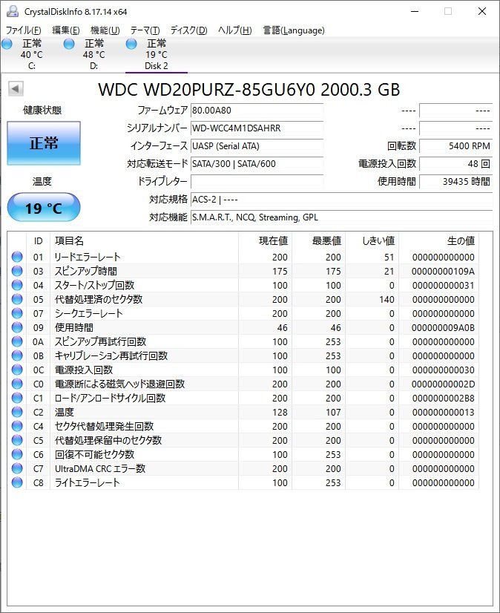Click the ID column header
This screenshot has width=500, height=613.
(39, 240)
